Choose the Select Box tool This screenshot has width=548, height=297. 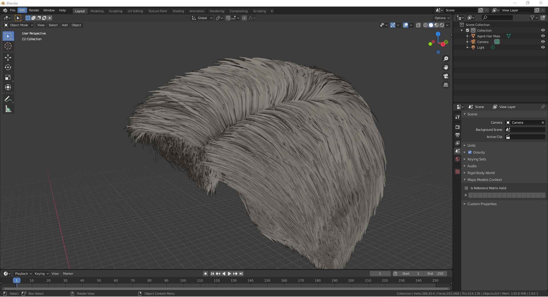pos(8,36)
